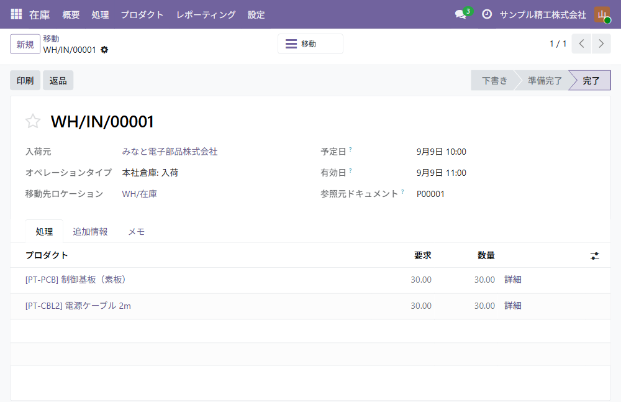Image resolution: width=621 pixels, height=402 pixels.
Task: Open the activities clock icon
Action: click(x=487, y=14)
